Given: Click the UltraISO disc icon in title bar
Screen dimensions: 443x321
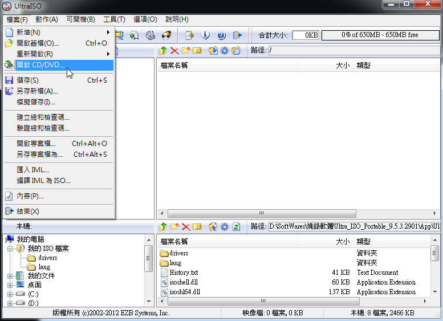Looking at the screenshot, I should pos(6,6).
